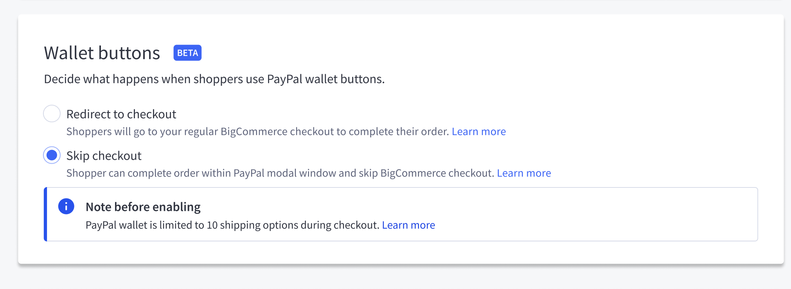Click the empty Redirect to checkout radio circle
The width and height of the screenshot is (791, 289).
click(x=51, y=114)
